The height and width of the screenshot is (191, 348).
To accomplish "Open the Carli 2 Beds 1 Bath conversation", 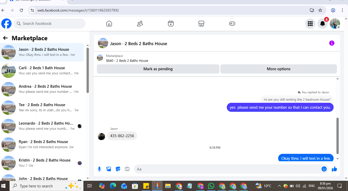I will click(42, 71).
